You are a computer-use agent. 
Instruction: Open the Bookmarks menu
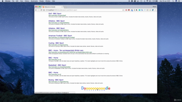pos(34,1)
